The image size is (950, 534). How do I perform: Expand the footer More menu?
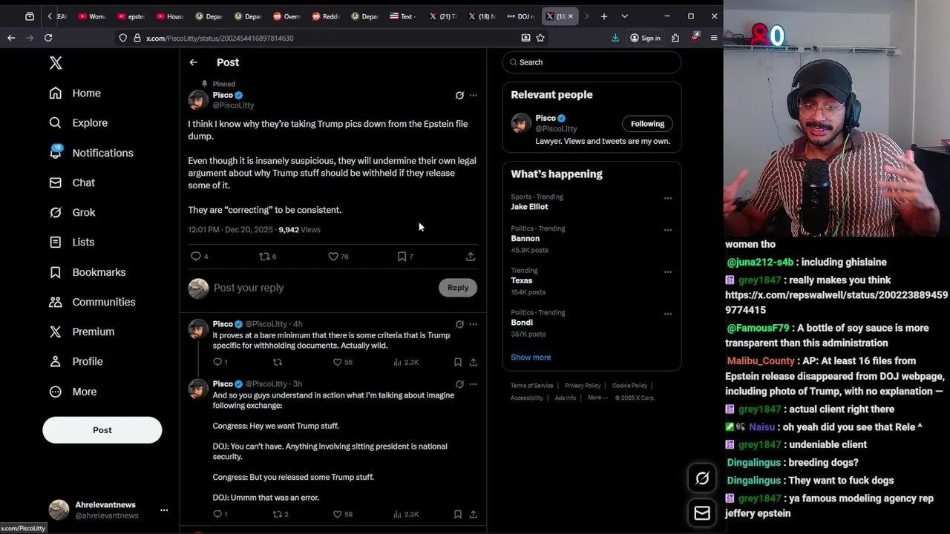tap(597, 398)
